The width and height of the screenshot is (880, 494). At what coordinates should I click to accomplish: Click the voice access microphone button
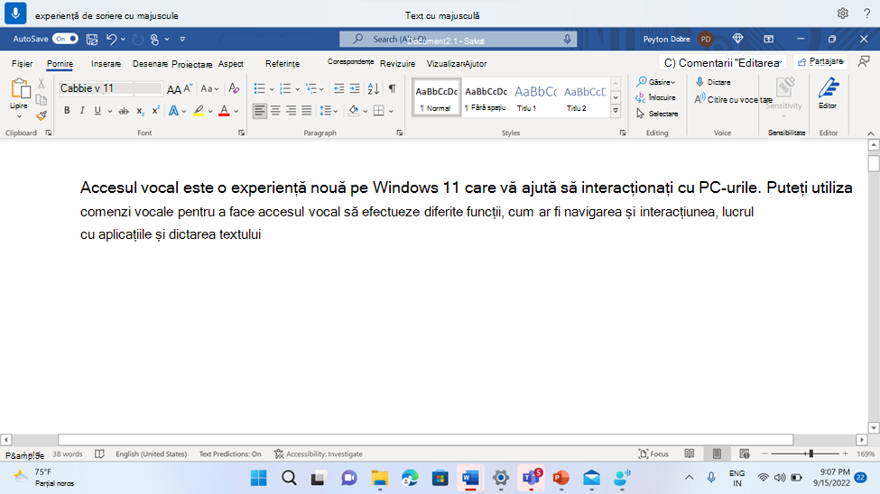click(15, 13)
